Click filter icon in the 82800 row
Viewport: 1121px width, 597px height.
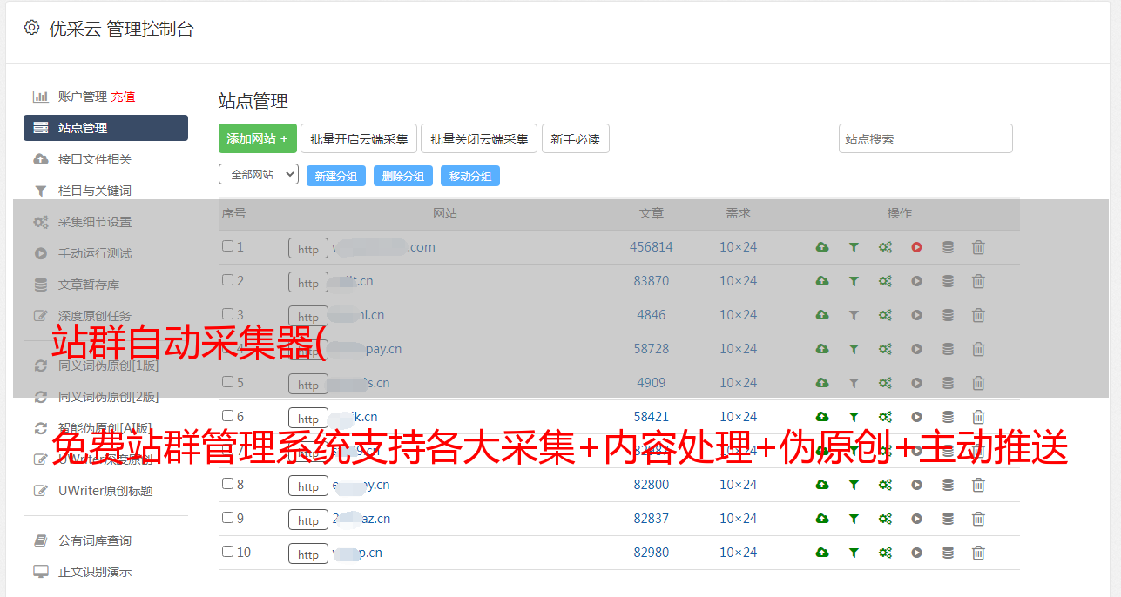point(854,485)
